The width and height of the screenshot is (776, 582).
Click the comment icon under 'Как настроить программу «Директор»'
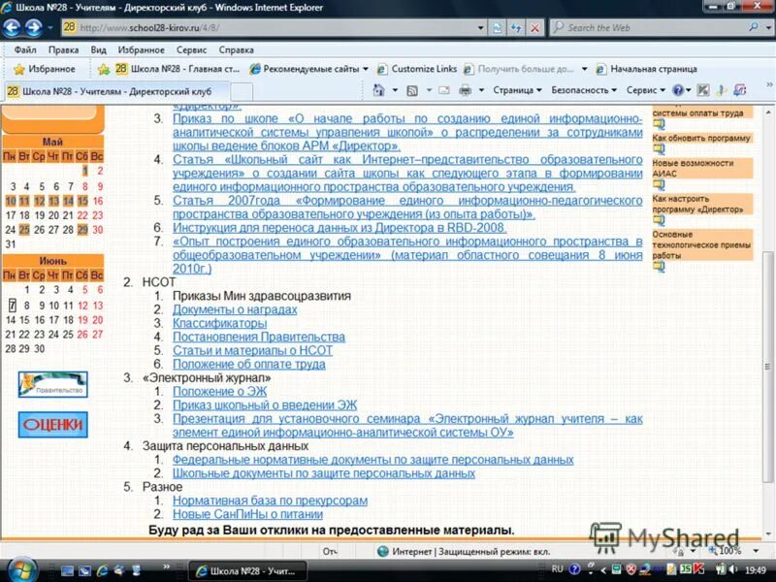pyautogui.click(x=659, y=220)
